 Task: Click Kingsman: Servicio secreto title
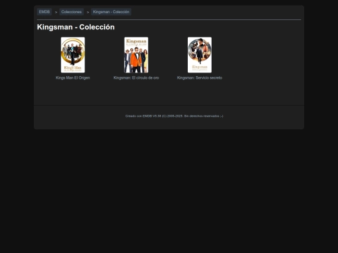point(200,78)
